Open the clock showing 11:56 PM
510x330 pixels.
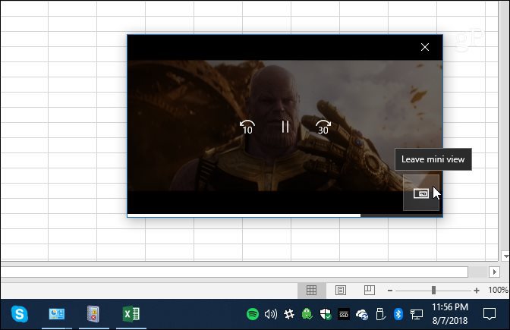coord(450,314)
